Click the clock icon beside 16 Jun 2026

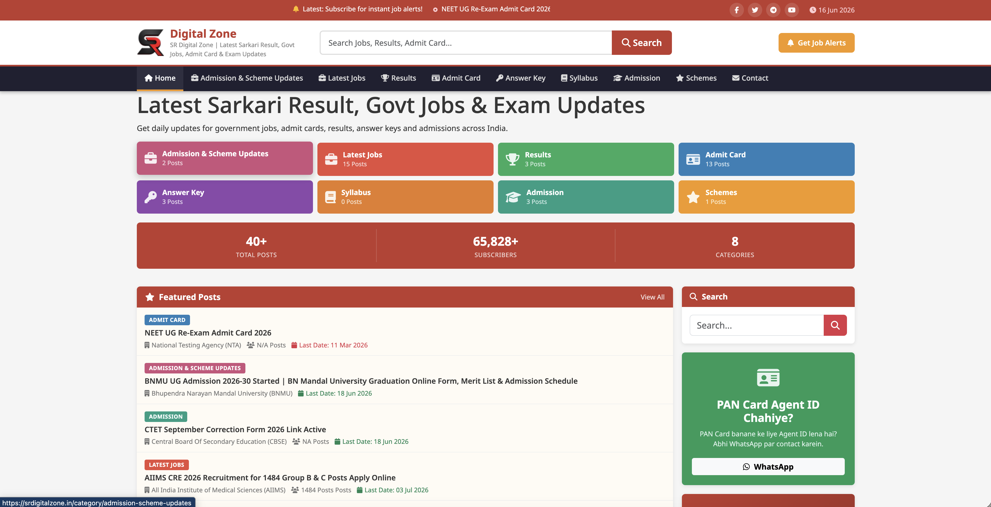click(813, 10)
